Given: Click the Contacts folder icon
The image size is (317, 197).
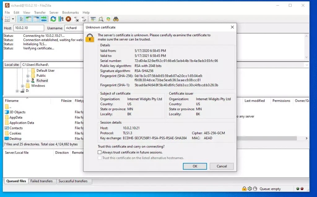Looking at the screenshot, I should pos(7,128).
